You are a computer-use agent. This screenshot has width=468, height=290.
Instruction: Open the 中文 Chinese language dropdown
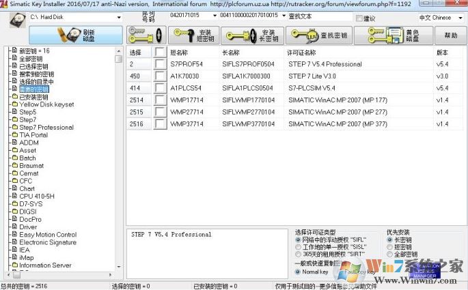pos(461,17)
